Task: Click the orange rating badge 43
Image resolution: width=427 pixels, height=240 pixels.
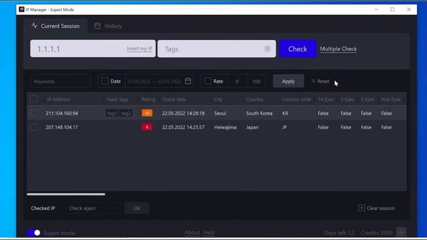Action: (147, 113)
